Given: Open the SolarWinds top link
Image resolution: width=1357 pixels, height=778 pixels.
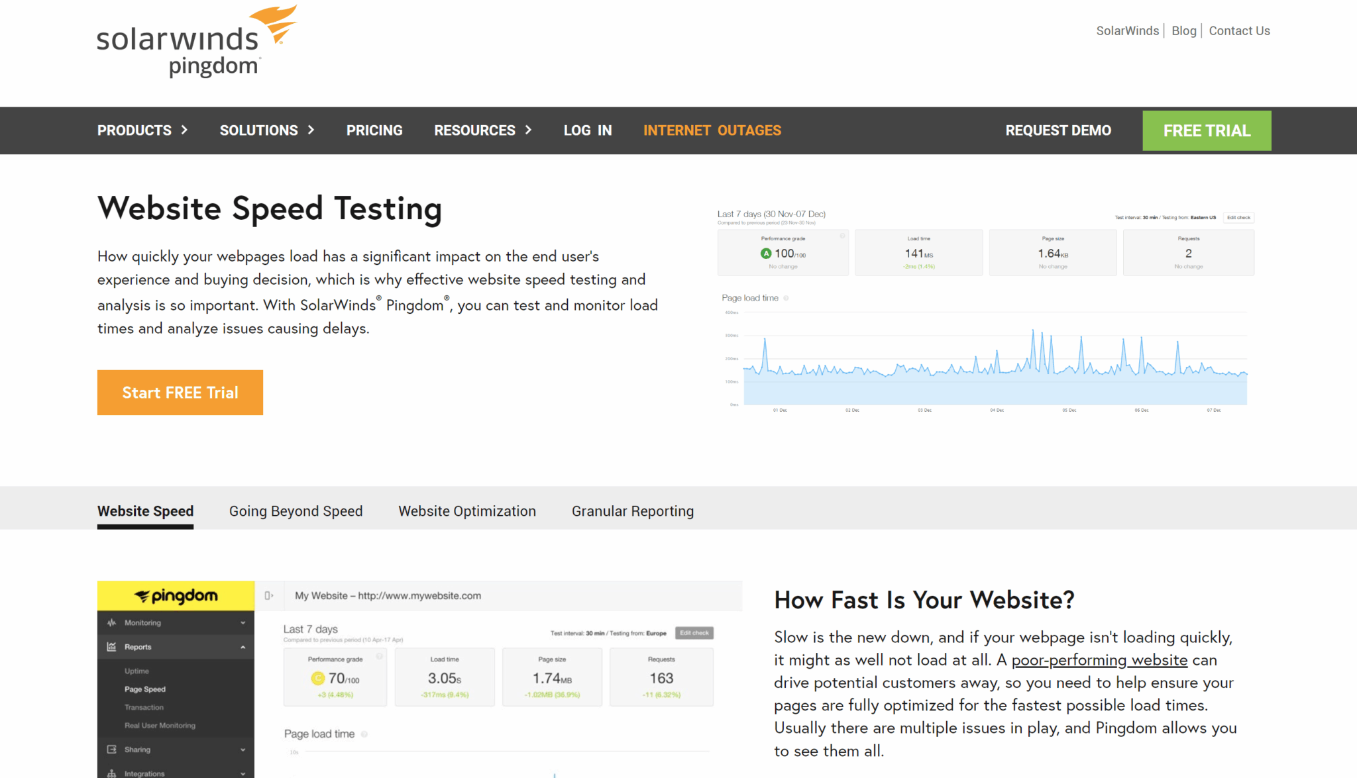Looking at the screenshot, I should pos(1128,31).
